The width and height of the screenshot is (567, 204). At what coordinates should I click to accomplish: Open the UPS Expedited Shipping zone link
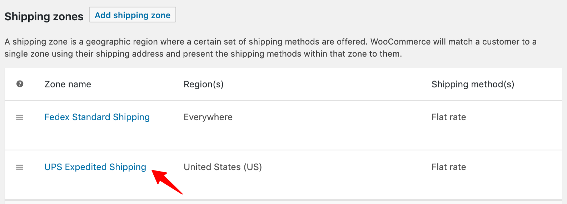click(95, 167)
